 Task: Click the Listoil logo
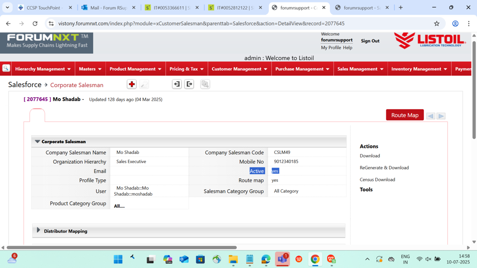[430, 40]
